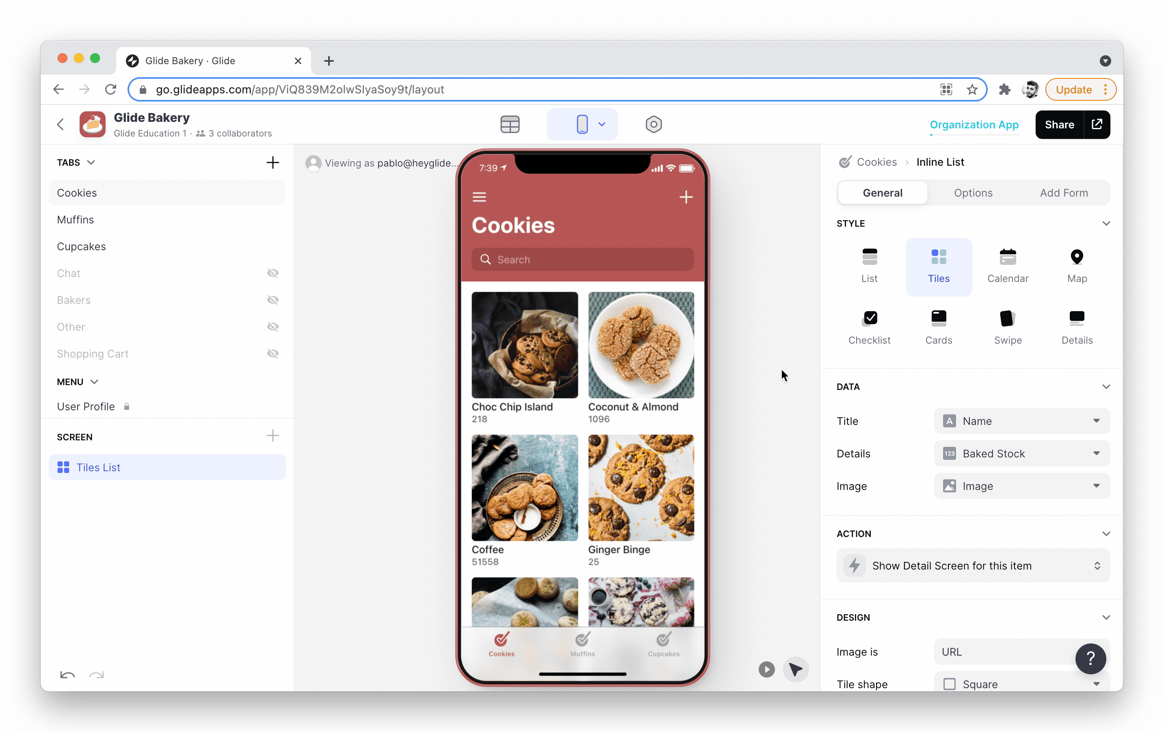The image size is (1164, 732).
Task: Show the hidden Bakers tab
Action: [273, 300]
